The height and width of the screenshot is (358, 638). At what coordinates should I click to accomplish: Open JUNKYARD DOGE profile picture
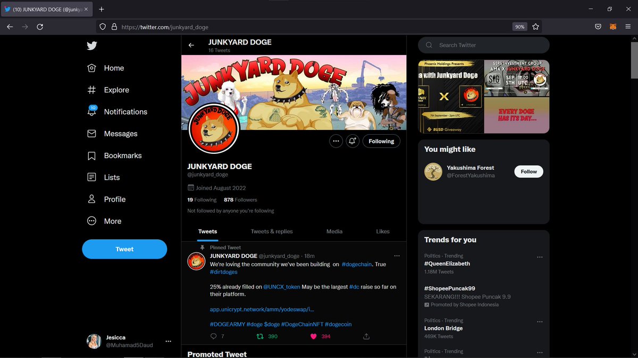click(213, 129)
